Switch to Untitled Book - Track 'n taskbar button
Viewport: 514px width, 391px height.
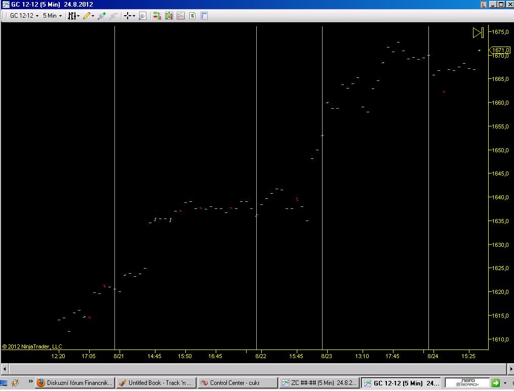point(156,383)
